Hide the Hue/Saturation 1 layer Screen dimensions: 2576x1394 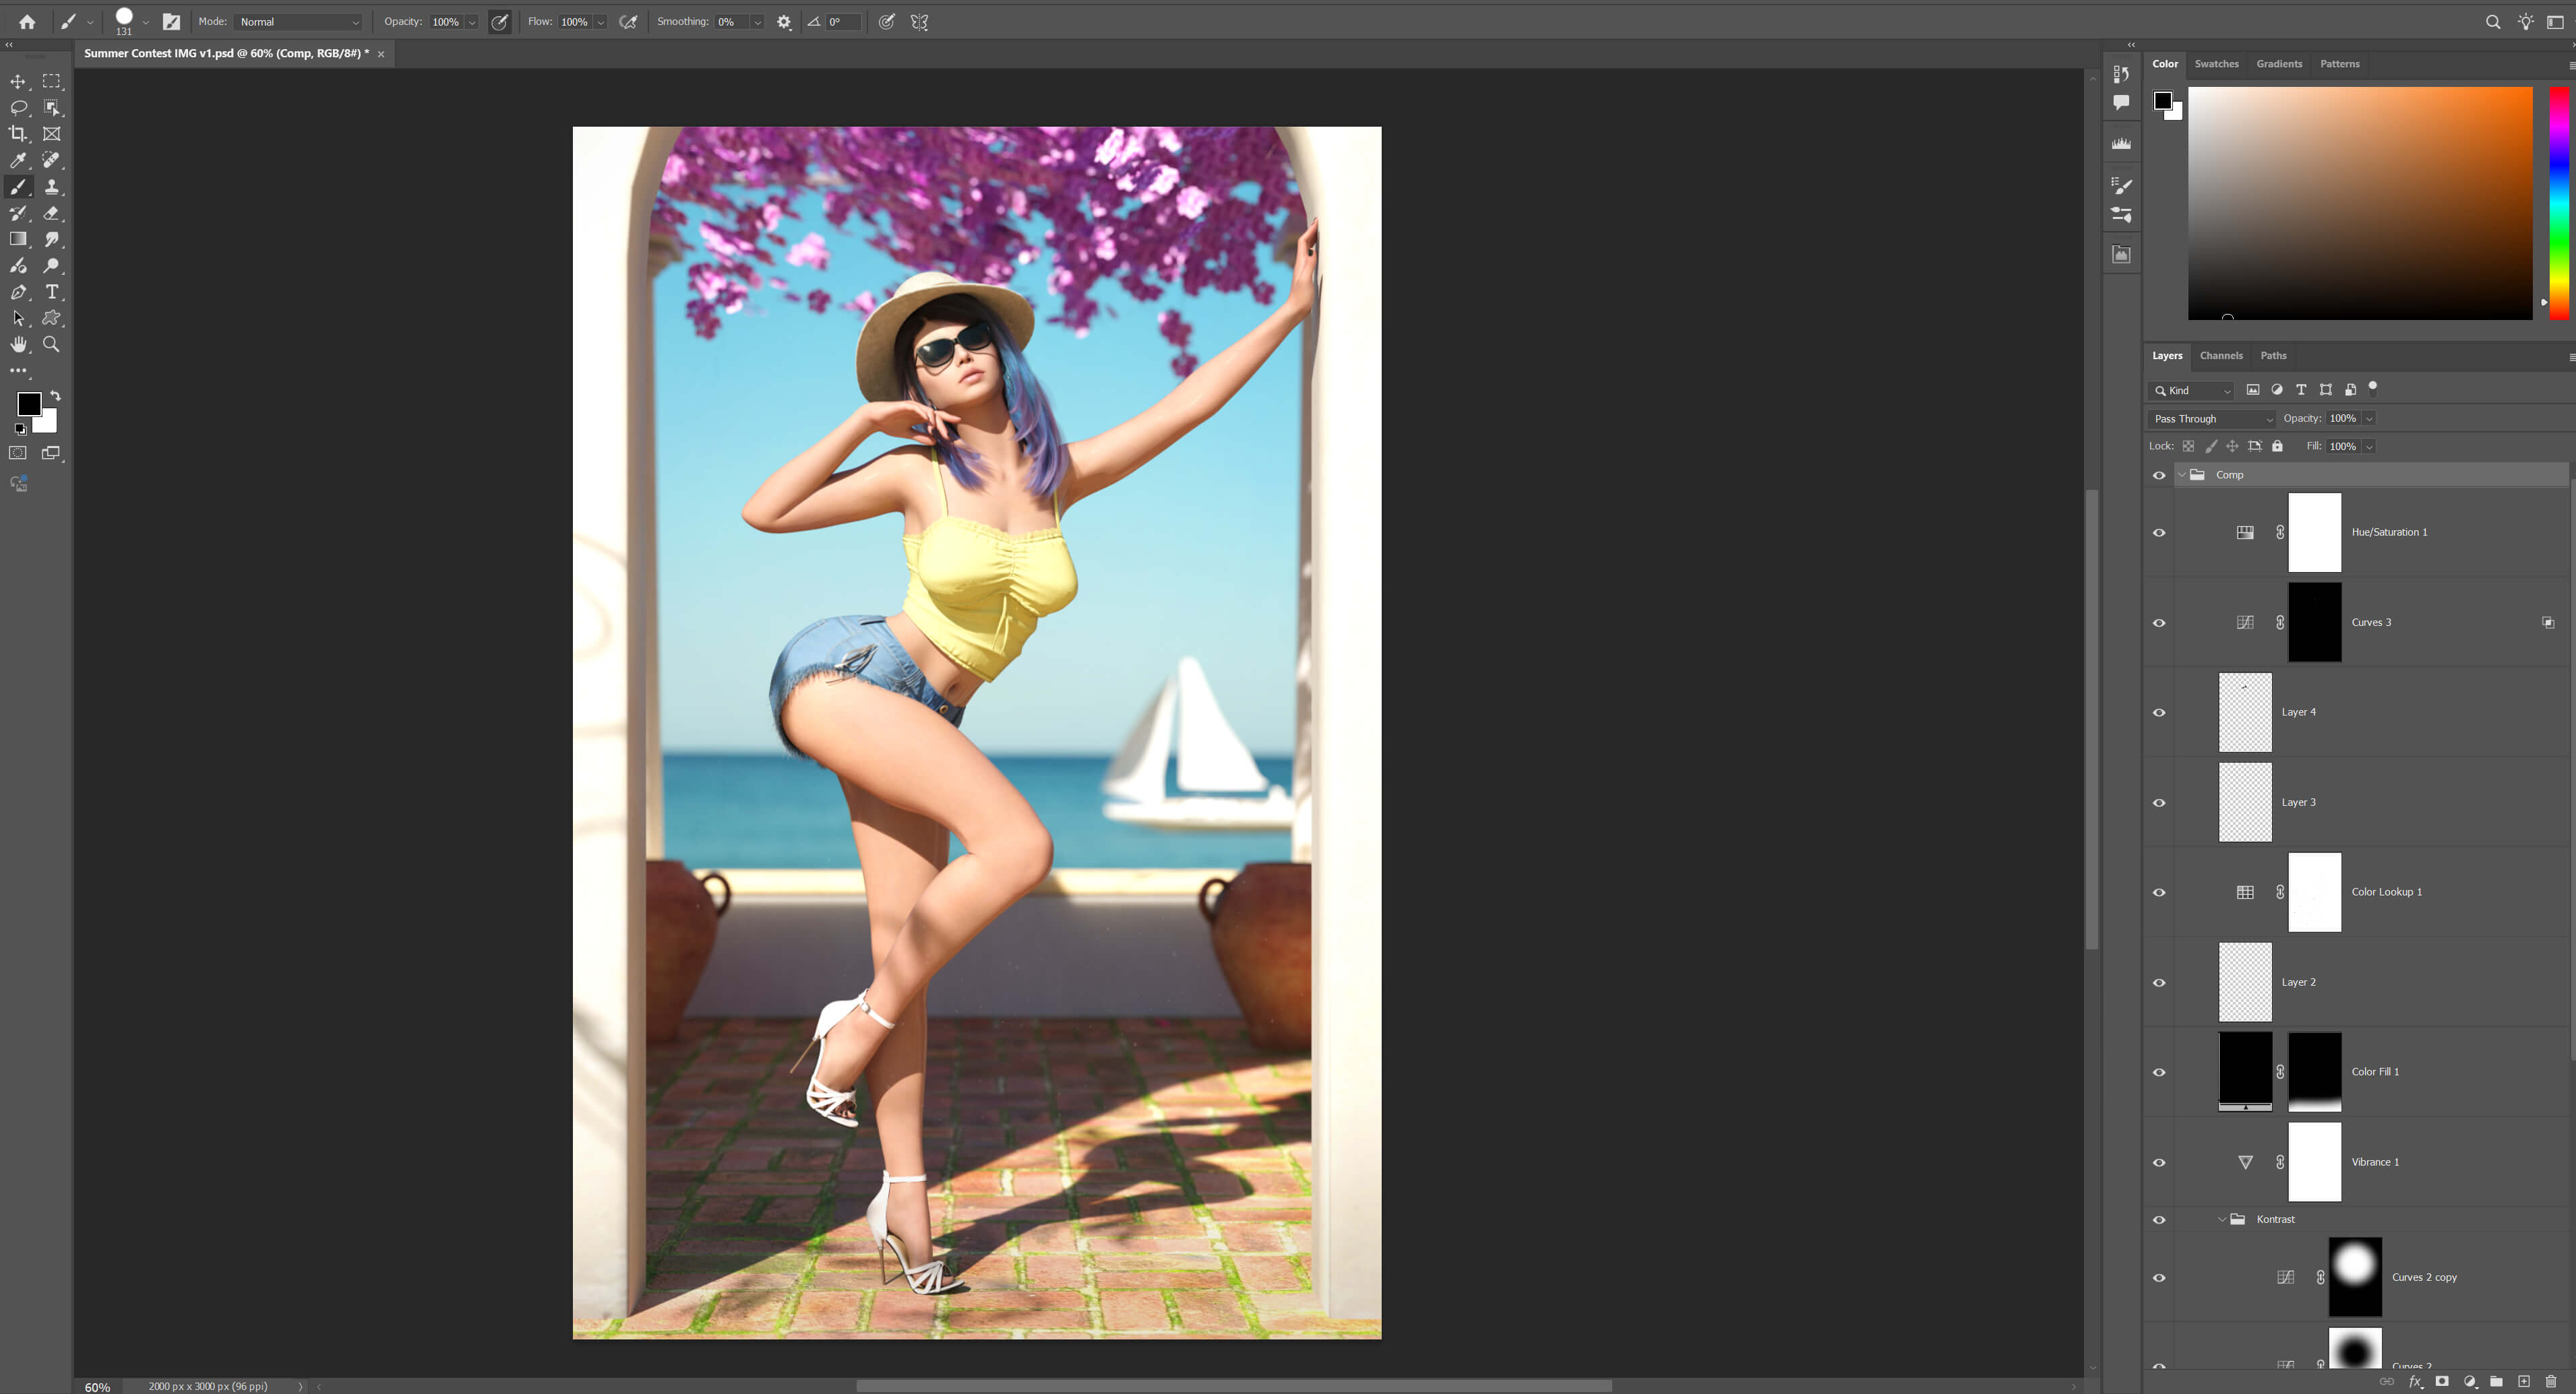2159,532
